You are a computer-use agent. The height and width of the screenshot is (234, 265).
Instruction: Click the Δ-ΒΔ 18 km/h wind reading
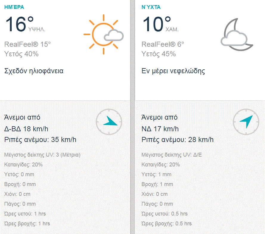27,129
